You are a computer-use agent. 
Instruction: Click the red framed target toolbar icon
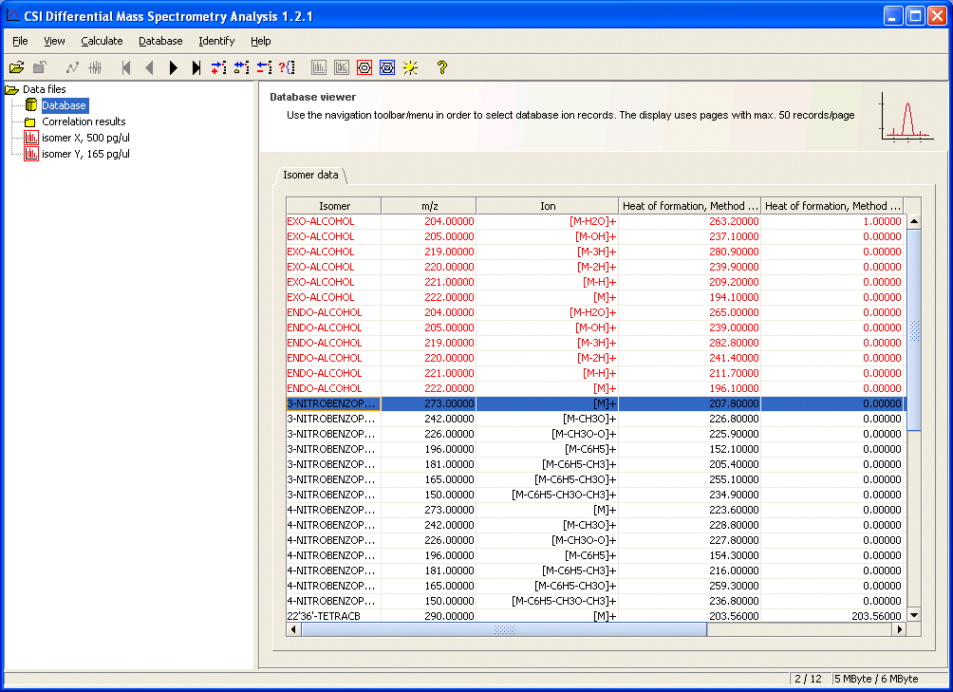pyautogui.click(x=364, y=67)
